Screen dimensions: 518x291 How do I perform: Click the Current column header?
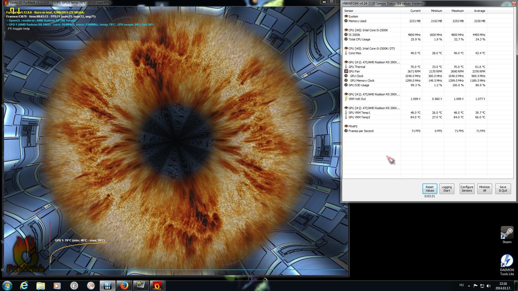click(411, 11)
